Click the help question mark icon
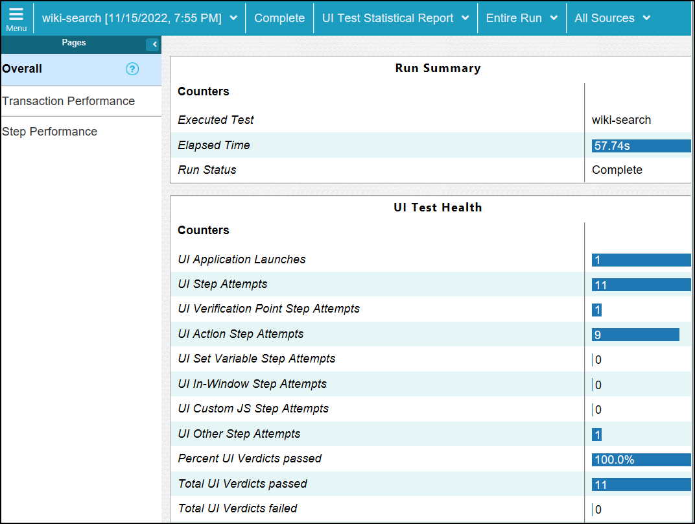This screenshot has height=524, width=695. click(x=132, y=69)
